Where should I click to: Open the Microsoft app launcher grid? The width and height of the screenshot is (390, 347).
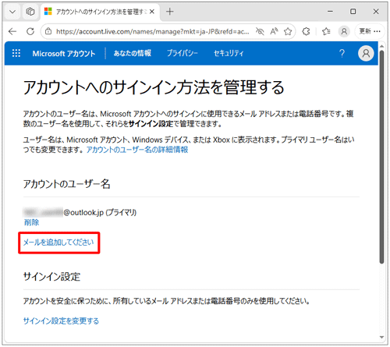[x=16, y=53]
